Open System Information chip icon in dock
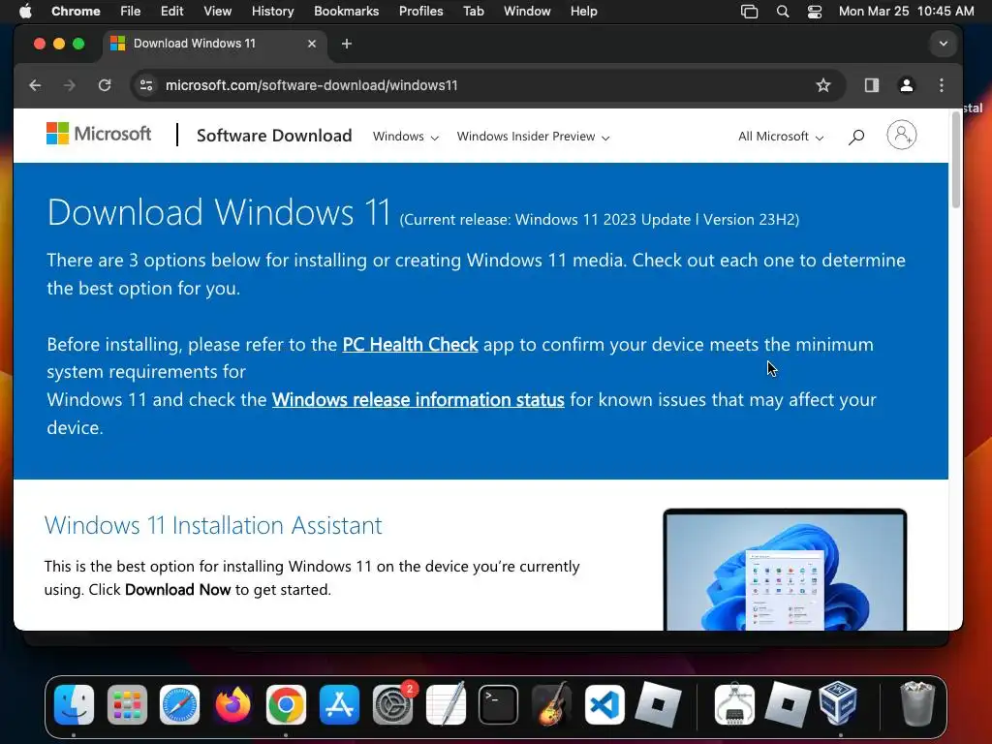Viewport: 992px width, 744px height. 734,704
